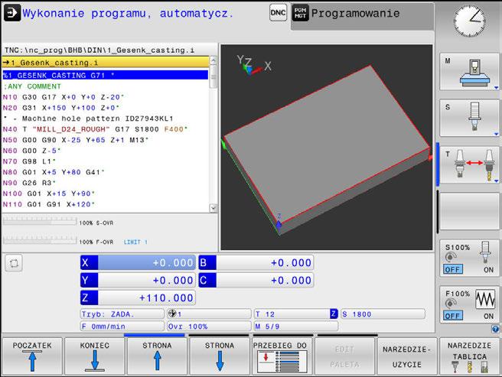The image size is (502, 377).
Task: Click the blank vertical soft key
Action: point(469,211)
